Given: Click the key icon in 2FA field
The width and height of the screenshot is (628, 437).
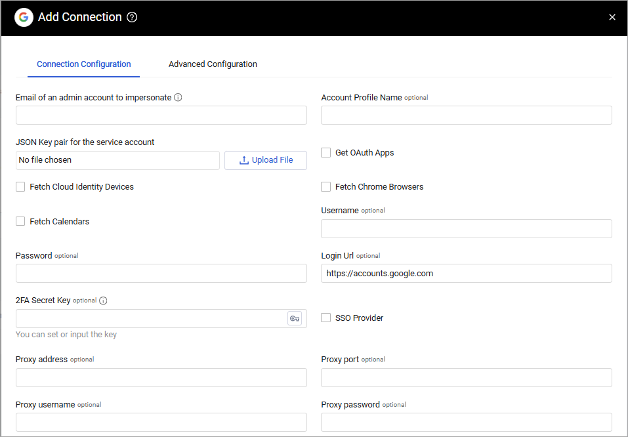Looking at the screenshot, I should (295, 318).
